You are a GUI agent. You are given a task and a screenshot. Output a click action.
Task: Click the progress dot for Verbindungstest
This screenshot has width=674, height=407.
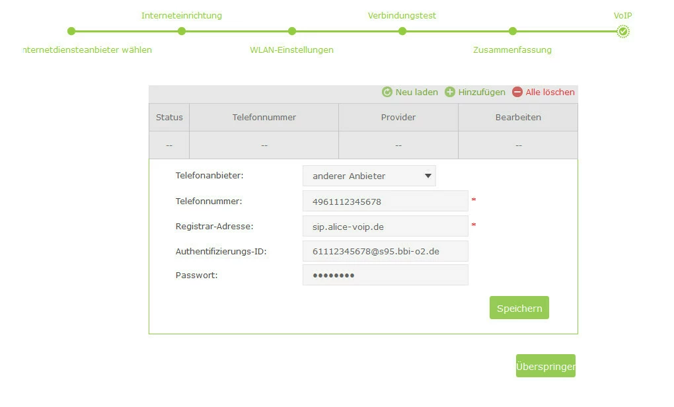point(402,31)
